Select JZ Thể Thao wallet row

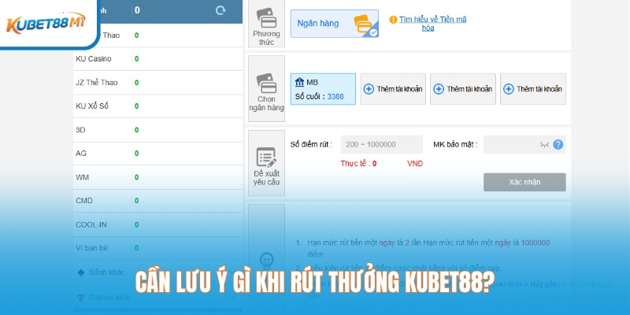(158, 83)
